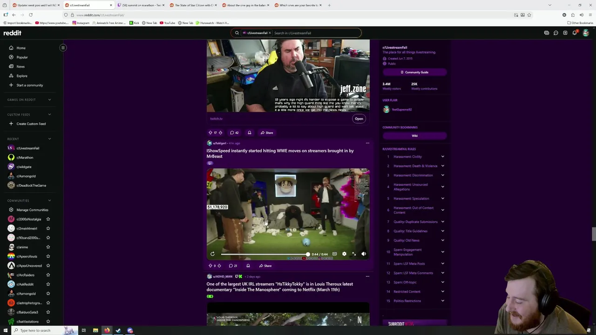Open the Community Guide button
Image resolution: width=596 pixels, height=335 pixels.
point(414,72)
